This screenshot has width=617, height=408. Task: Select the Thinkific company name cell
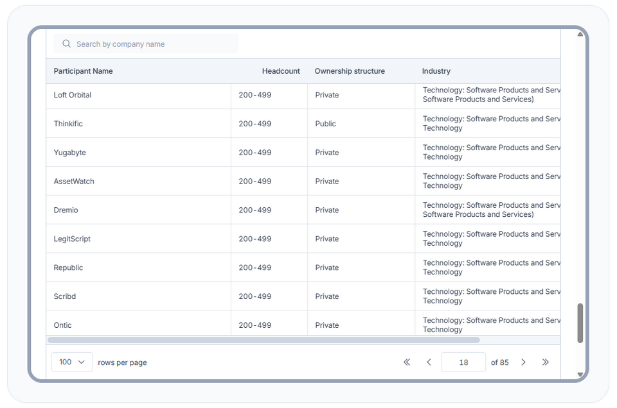point(68,124)
